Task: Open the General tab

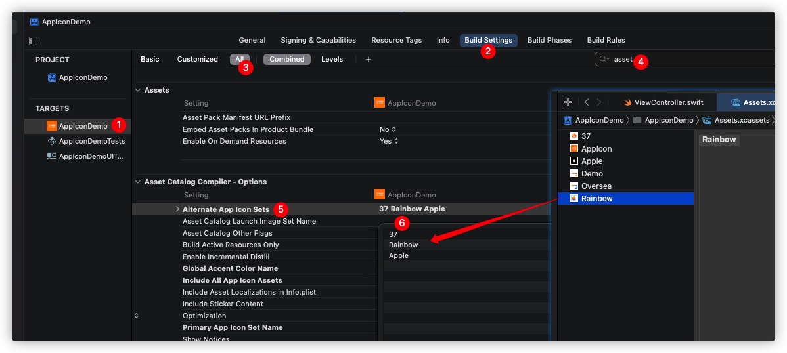Action: [252, 40]
